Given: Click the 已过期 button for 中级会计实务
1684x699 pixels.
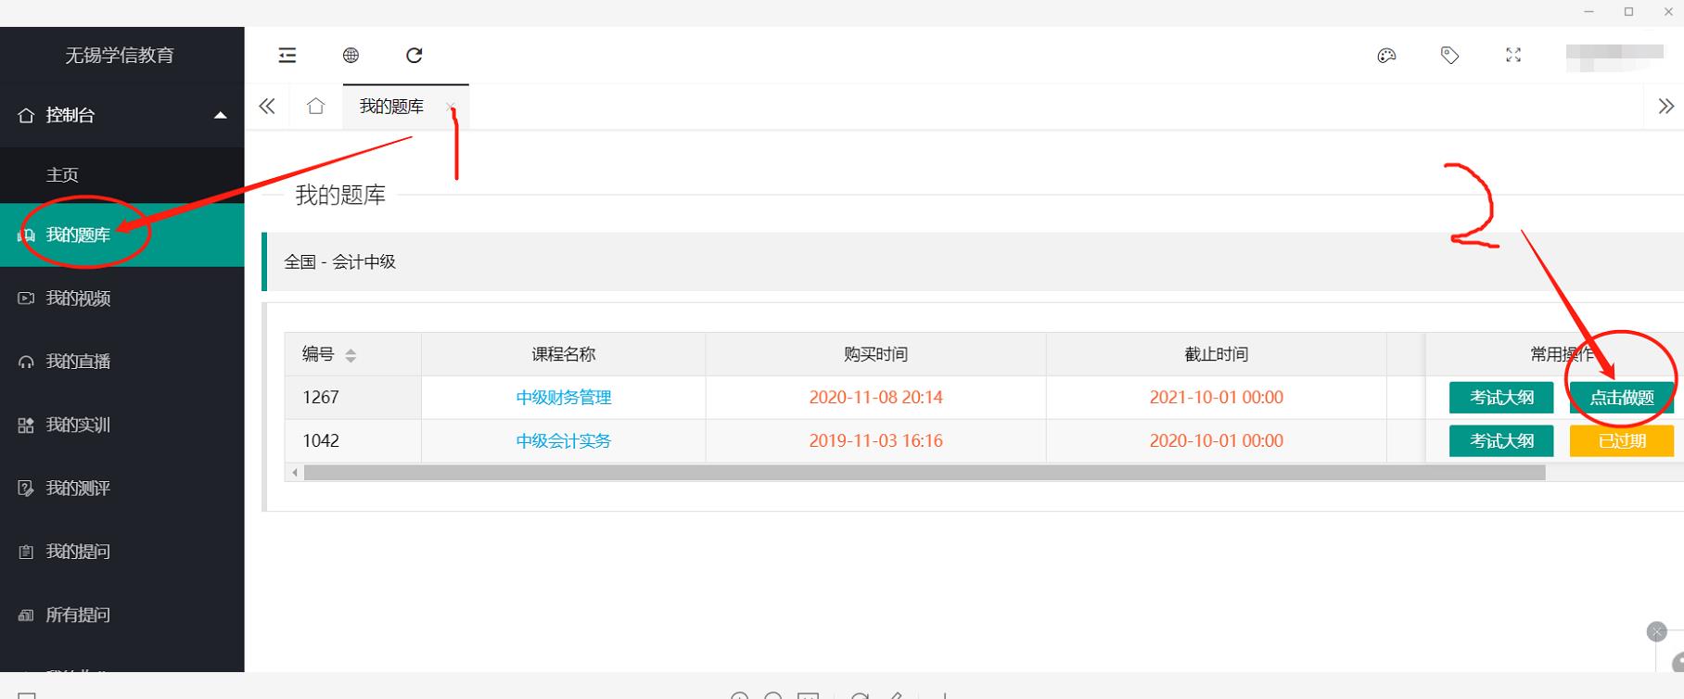Looking at the screenshot, I should 1622,441.
